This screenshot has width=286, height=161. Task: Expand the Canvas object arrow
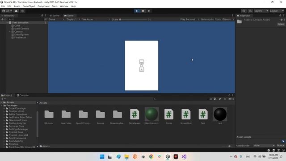(x=10, y=32)
